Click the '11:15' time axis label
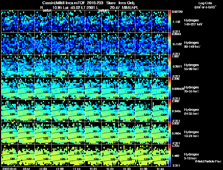Screen dimensions: 223x170 click(x=76, y=169)
